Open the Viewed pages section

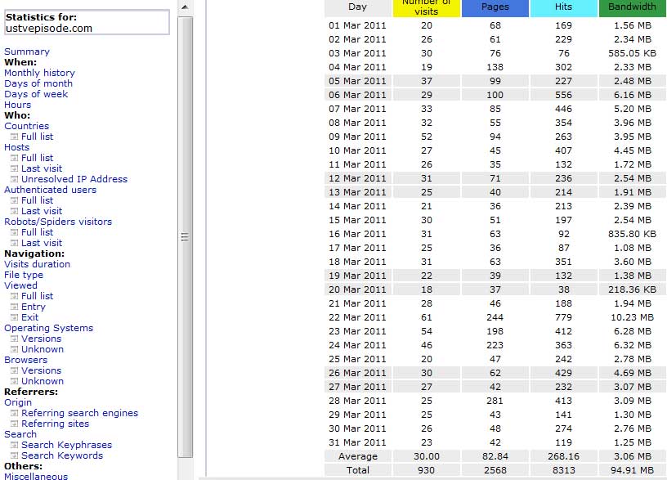click(x=21, y=285)
